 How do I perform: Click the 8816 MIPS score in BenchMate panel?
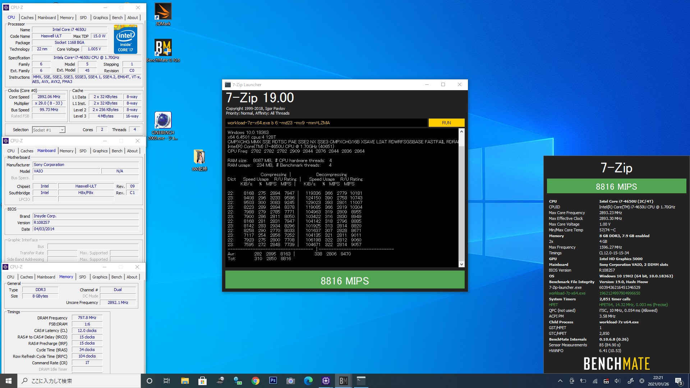pos(616,186)
